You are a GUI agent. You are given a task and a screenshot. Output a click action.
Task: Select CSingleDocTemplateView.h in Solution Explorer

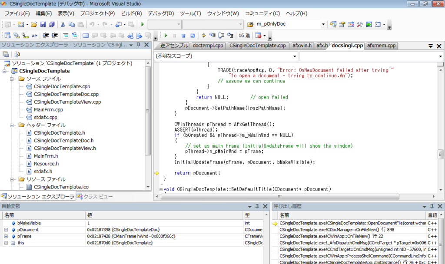click(65, 148)
